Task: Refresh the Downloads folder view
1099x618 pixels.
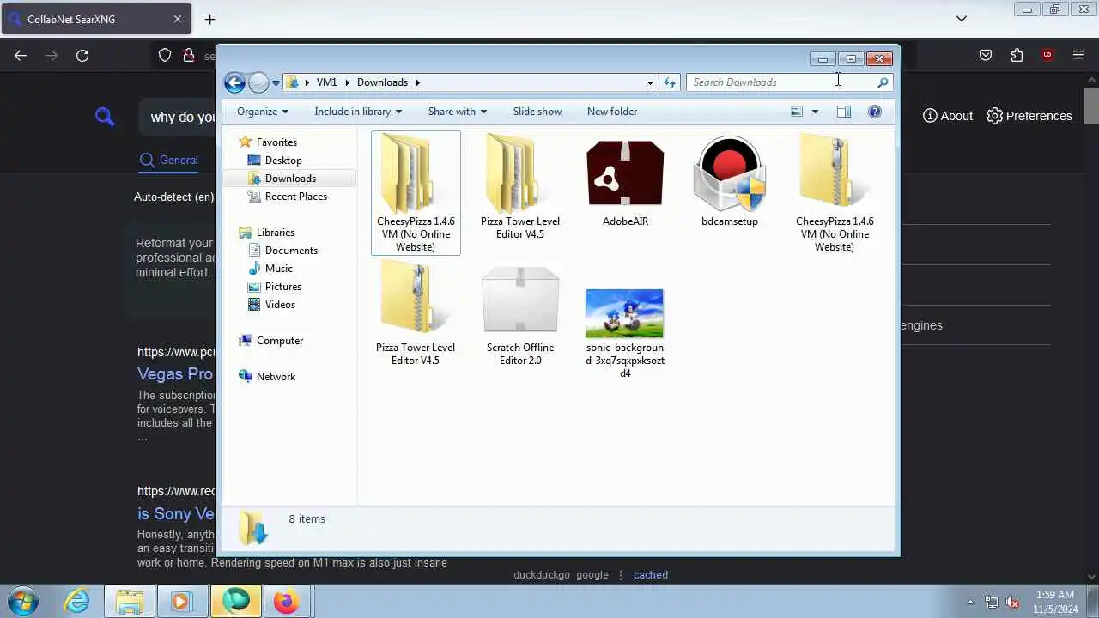Action: pos(670,82)
